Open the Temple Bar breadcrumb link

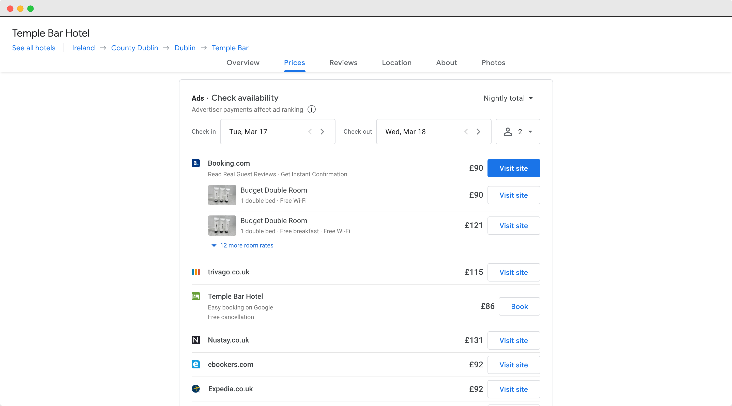pos(230,48)
